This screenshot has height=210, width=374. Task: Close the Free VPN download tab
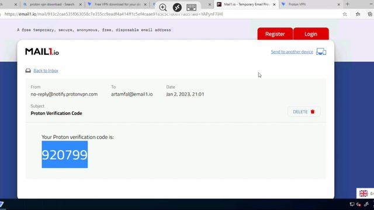pos(145,5)
